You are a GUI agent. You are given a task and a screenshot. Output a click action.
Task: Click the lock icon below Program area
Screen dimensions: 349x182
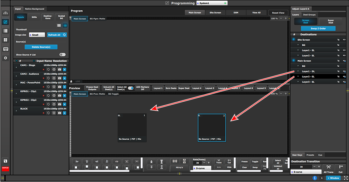point(71,81)
